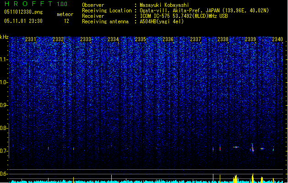Click the 2336 time marker
Viewport: 288px width, 183px height.
[x=168, y=39]
